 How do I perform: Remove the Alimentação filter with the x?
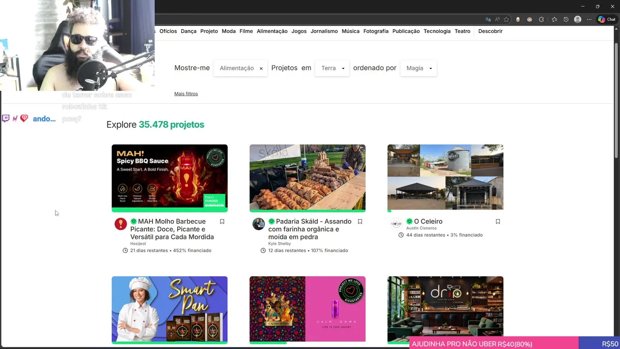(x=261, y=68)
